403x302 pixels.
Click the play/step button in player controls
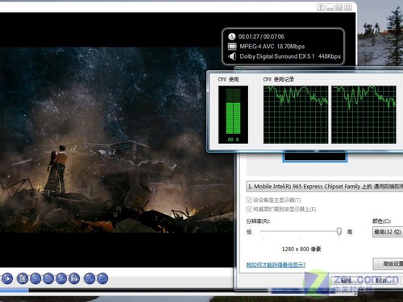(x=7, y=279)
